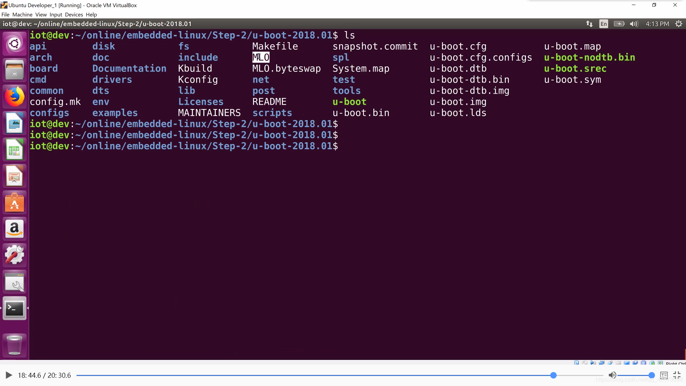The height and width of the screenshot is (386, 686).
Task: Click VirtualBox network adapters status icon
Action: [x=602, y=362]
